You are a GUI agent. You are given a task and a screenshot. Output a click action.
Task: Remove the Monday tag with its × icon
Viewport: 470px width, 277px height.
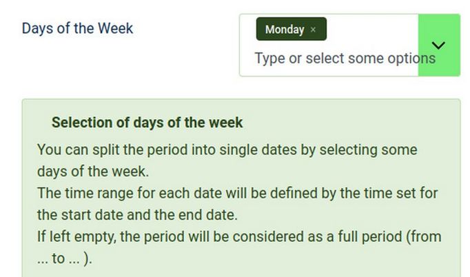tap(314, 30)
